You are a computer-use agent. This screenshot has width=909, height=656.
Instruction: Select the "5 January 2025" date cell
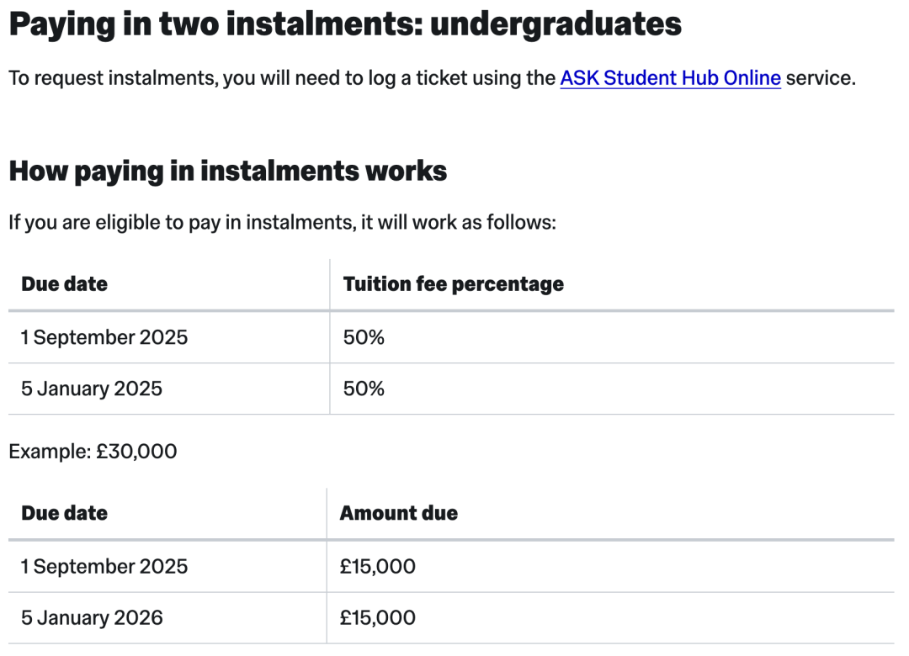coord(92,389)
